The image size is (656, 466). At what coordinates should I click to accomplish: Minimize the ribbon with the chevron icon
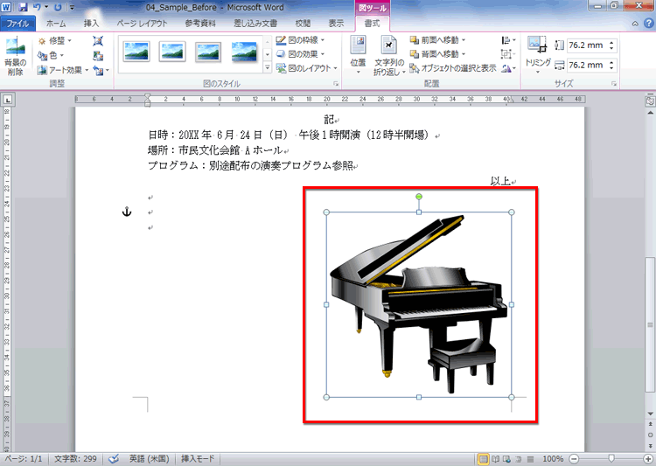[635, 24]
